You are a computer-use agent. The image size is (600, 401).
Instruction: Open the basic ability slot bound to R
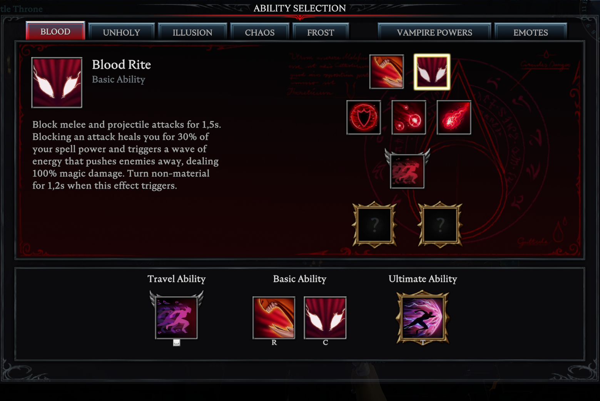click(274, 318)
